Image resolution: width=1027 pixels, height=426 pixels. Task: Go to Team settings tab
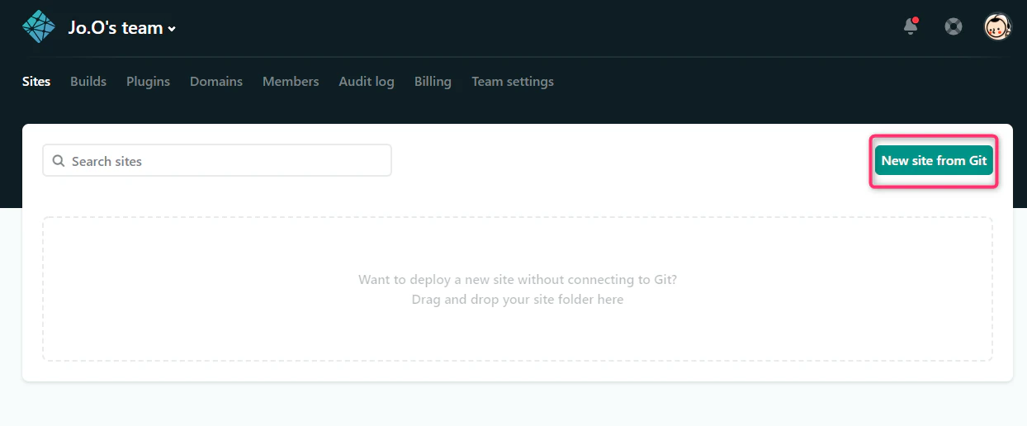click(513, 82)
